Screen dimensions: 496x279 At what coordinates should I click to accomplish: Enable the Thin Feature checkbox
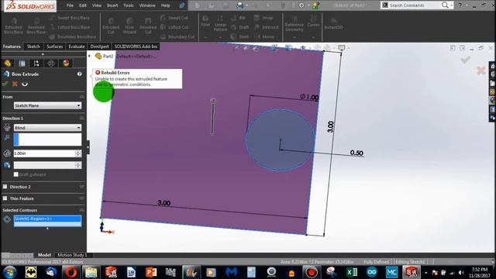[5, 198]
